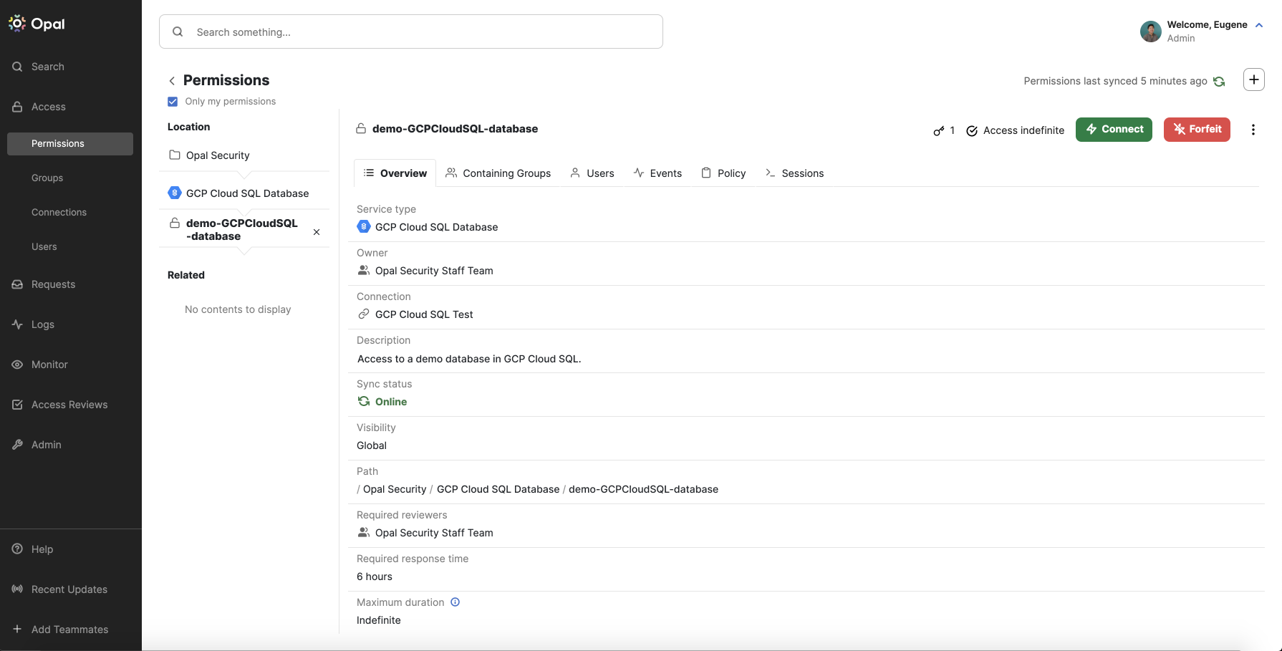The width and height of the screenshot is (1282, 651).
Task: Click Maximum duration info icon
Action: [x=455, y=602]
